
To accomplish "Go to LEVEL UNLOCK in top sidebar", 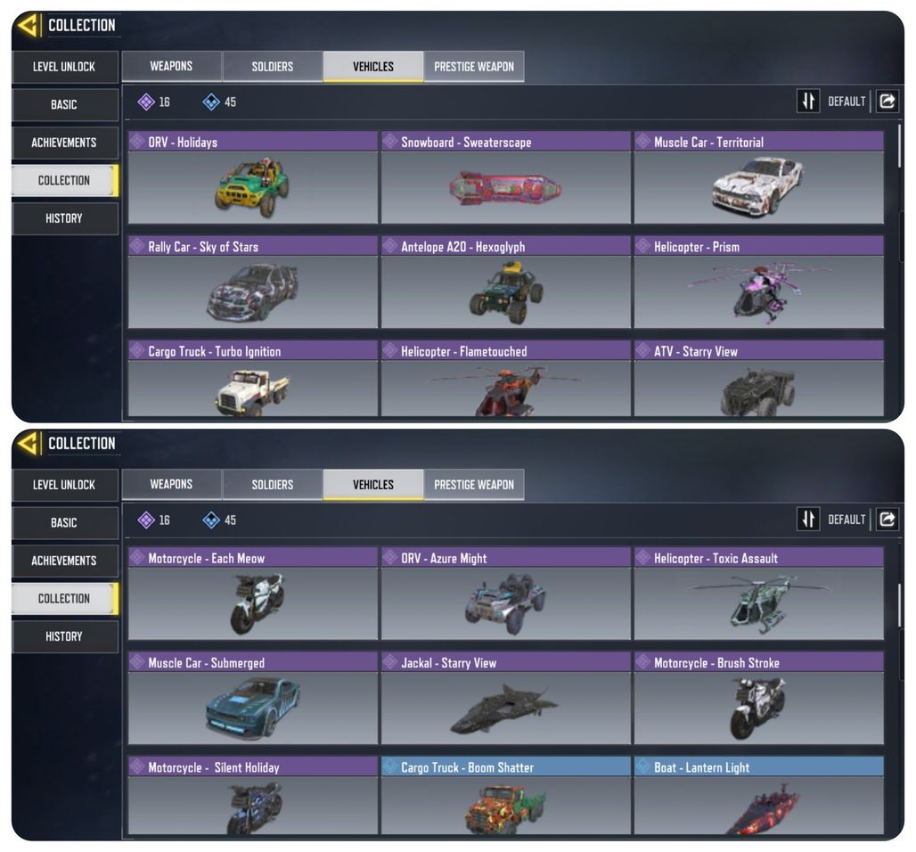I will [64, 67].
